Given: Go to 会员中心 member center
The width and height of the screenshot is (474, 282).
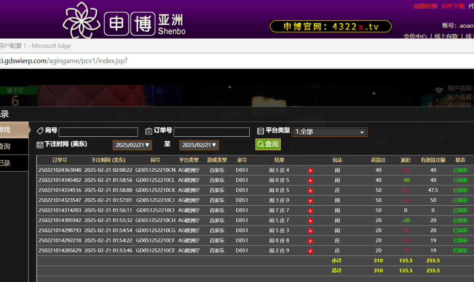Looking at the screenshot, I should pos(415,36).
